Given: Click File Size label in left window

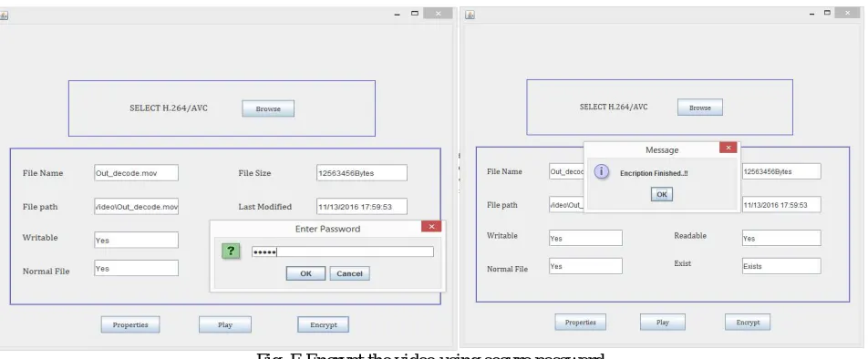Looking at the screenshot, I should click(254, 173).
